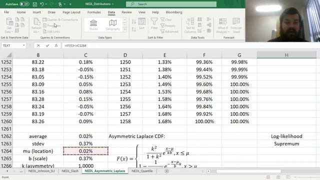Image resolution: width=320 pixels, height=180 pixels.
Task: Click the Insert Function fx icon
Action: coord(56,45)
